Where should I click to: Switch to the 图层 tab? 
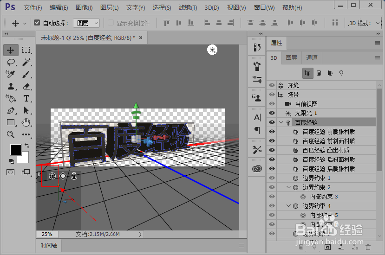[x=292, y=58]
